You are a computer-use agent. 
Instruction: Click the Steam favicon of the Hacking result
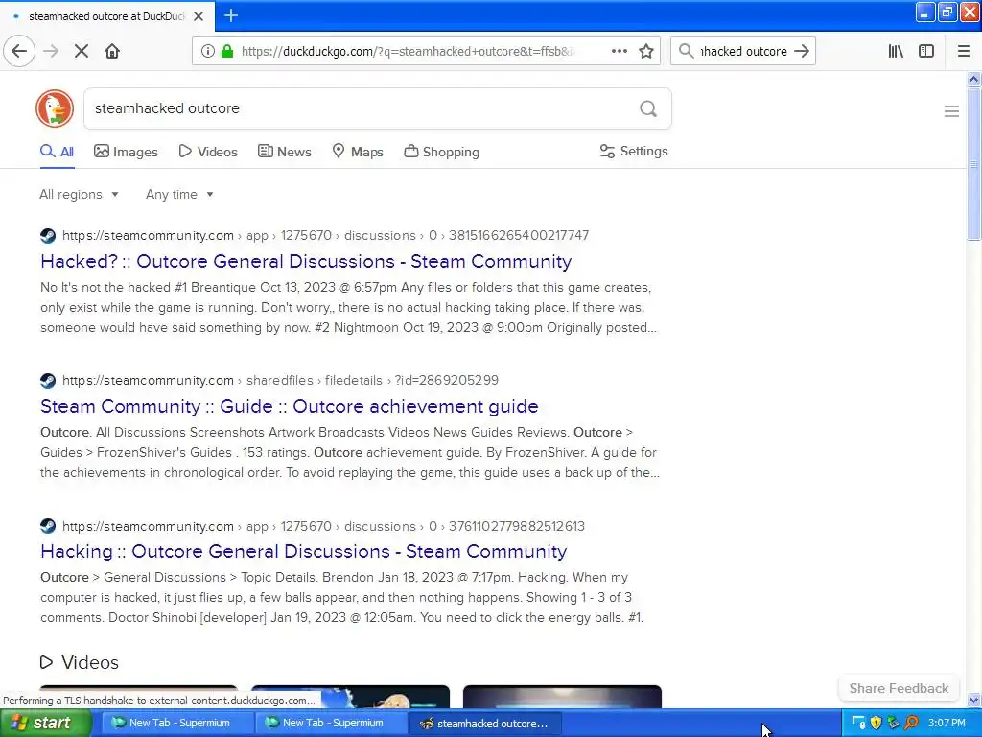coord(48,526)
